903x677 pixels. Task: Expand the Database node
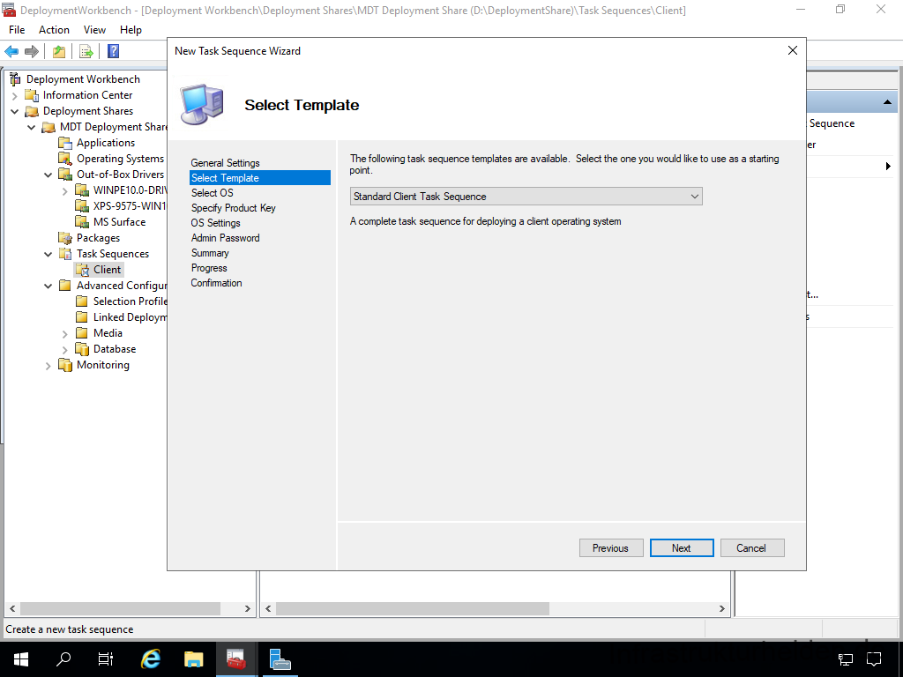click(65, 349)
